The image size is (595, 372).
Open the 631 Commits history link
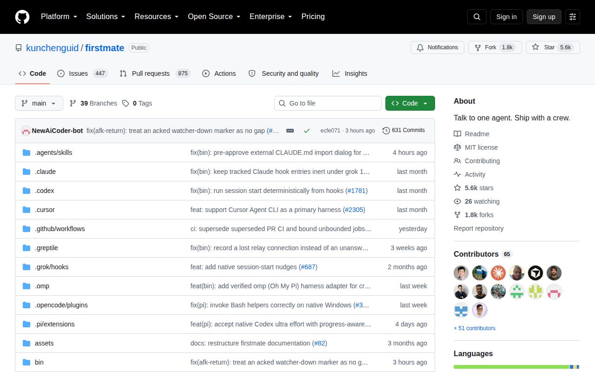point(403,130)
